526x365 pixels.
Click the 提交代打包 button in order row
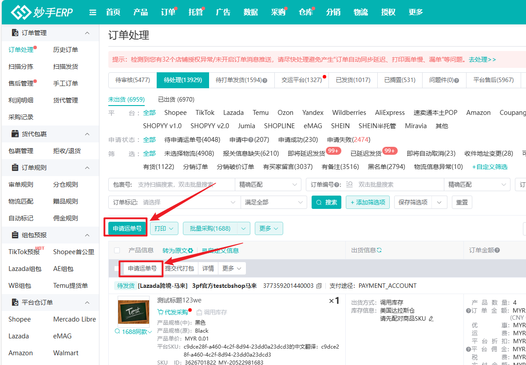coord(179,268)
